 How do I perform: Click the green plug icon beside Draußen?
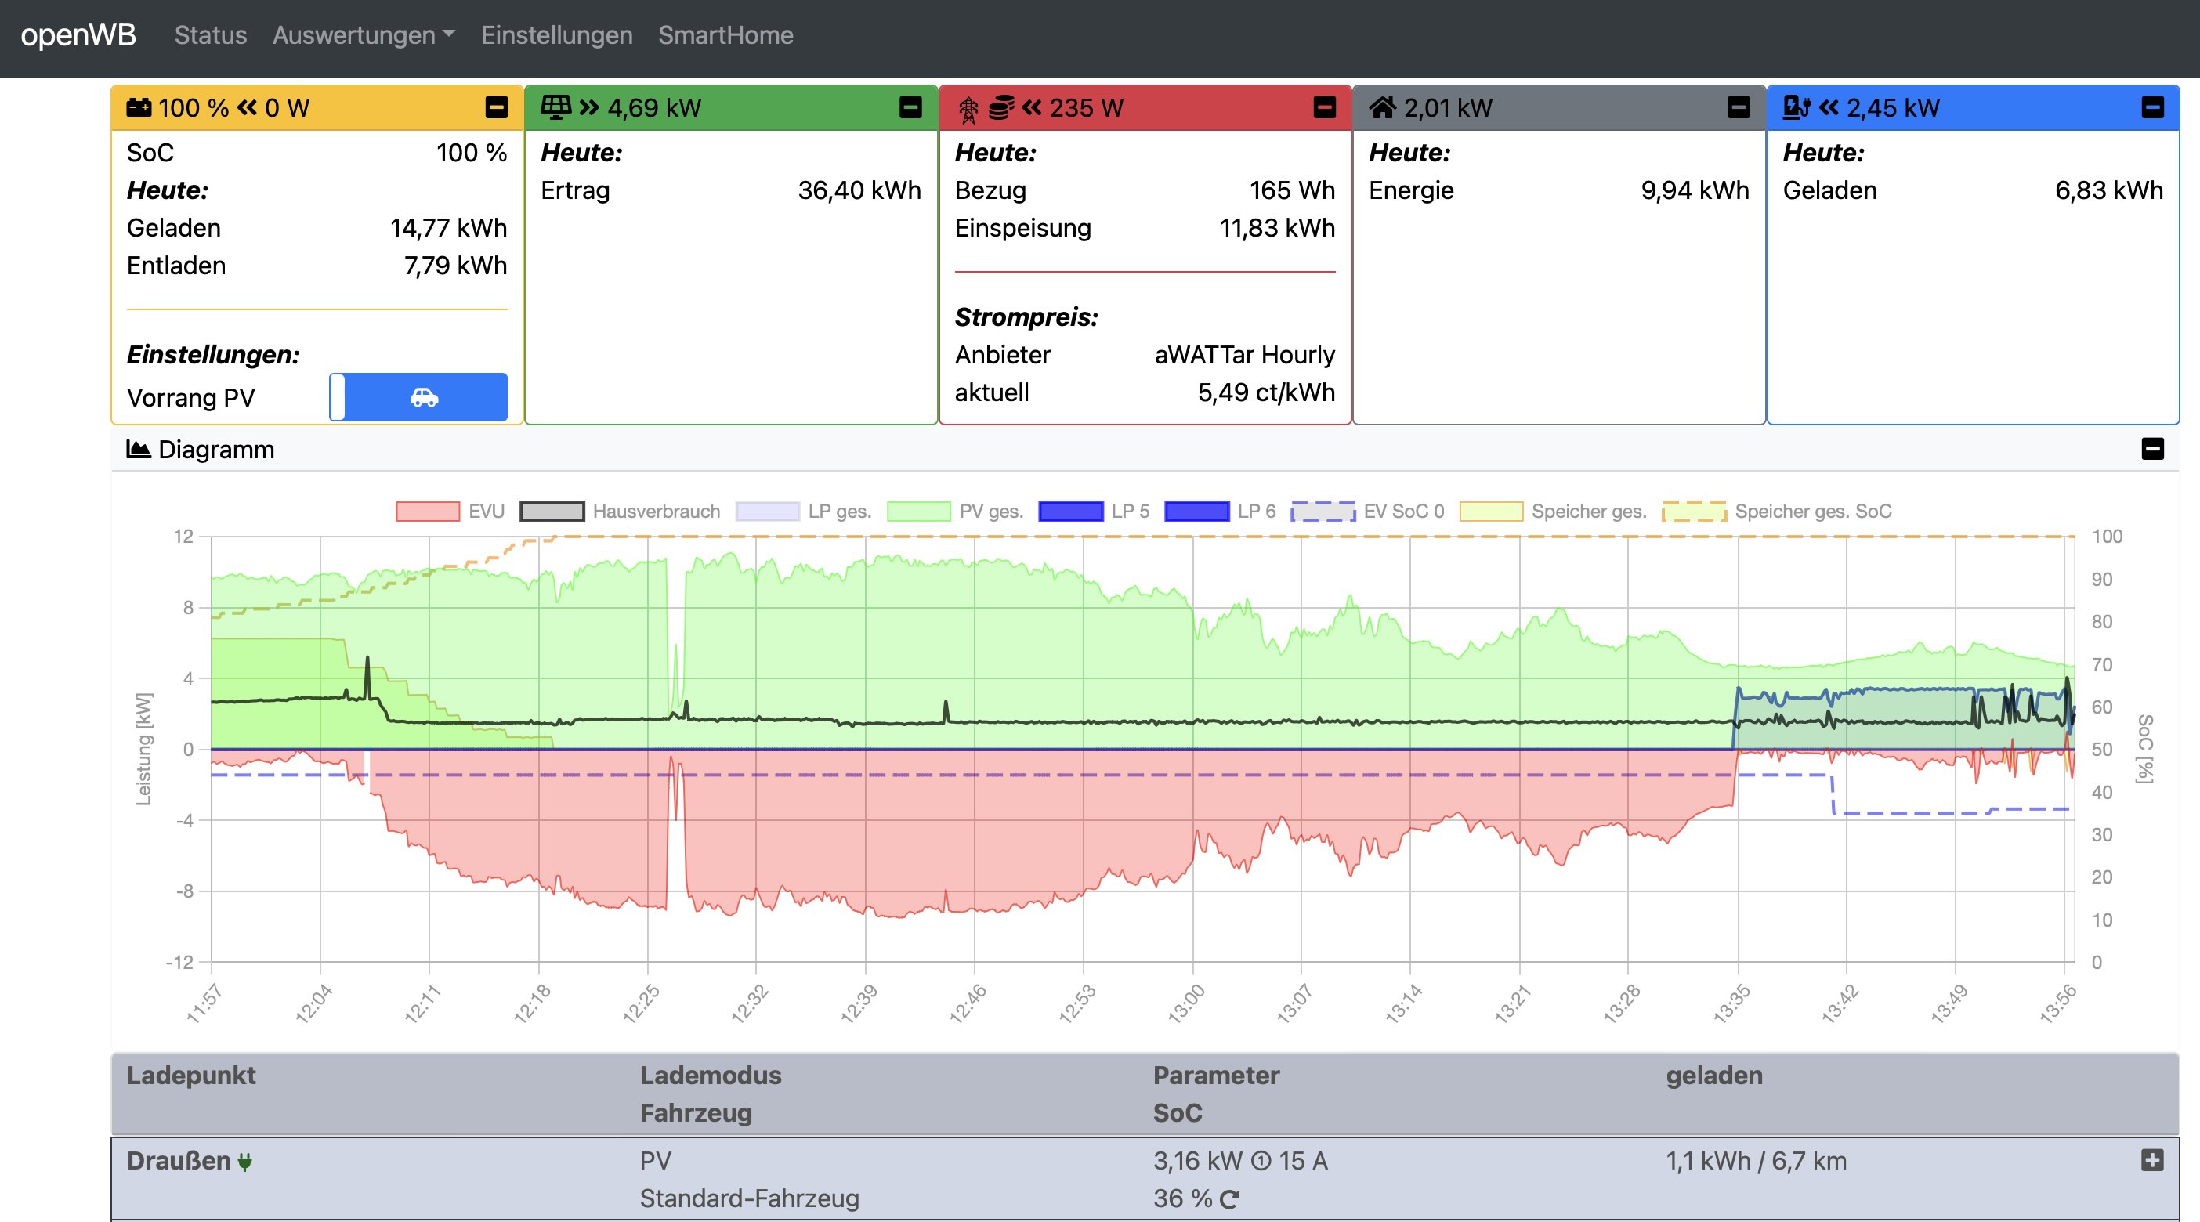point(245,1162)
